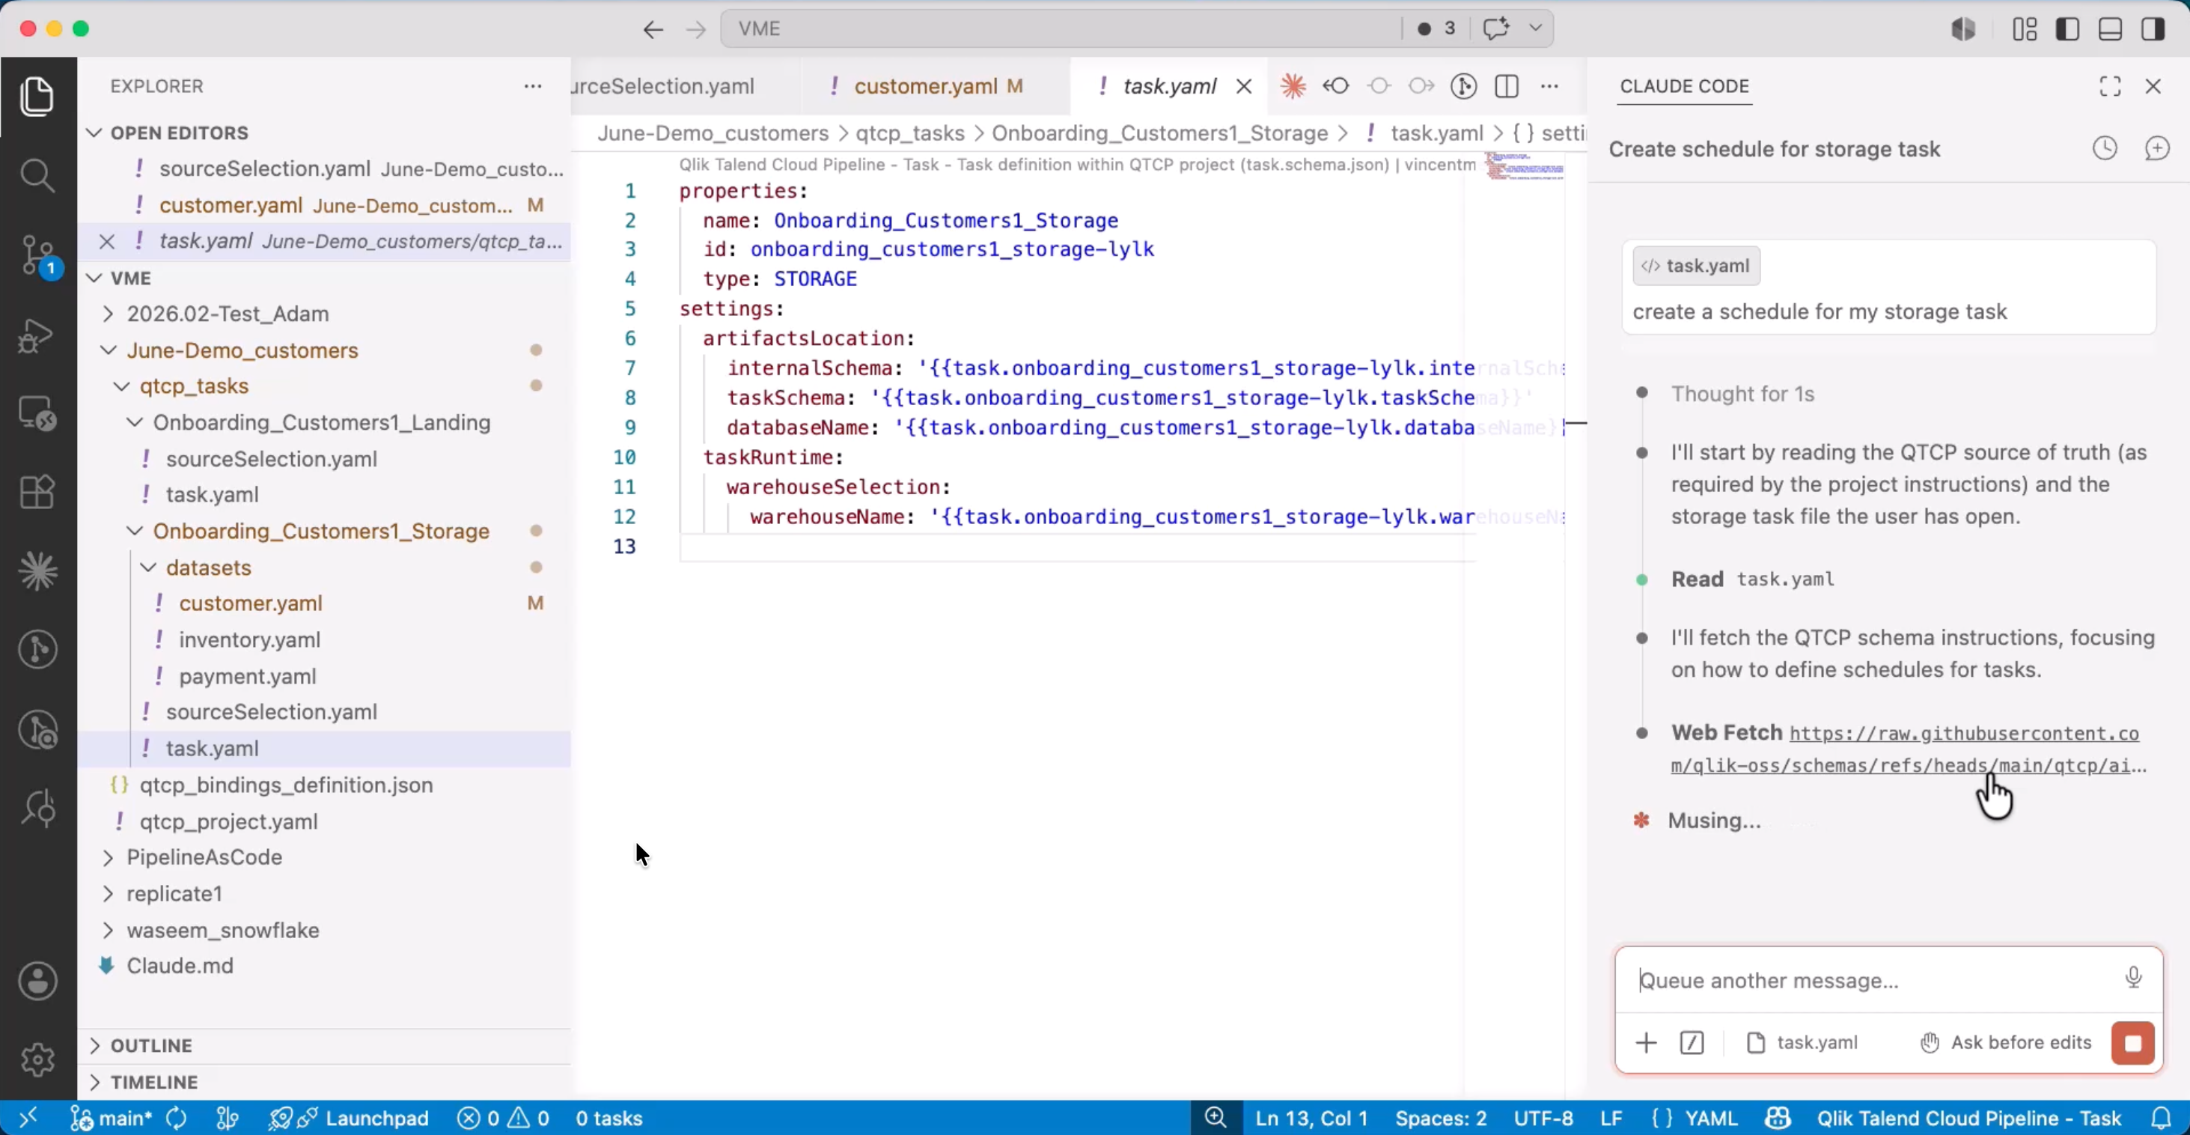
Task: Open the Extensions view
Action: coord(37,491)
